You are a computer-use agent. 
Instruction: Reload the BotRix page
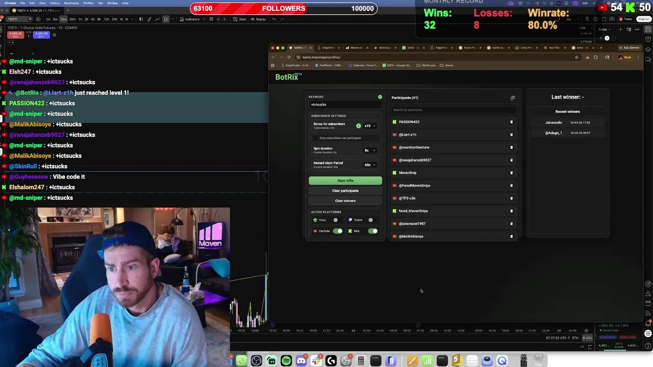click(x=289, y=57)
